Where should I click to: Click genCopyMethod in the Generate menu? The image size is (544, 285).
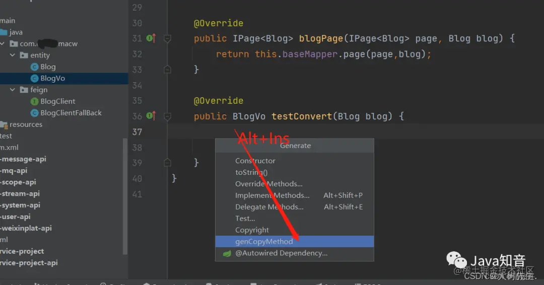point(295,241)
